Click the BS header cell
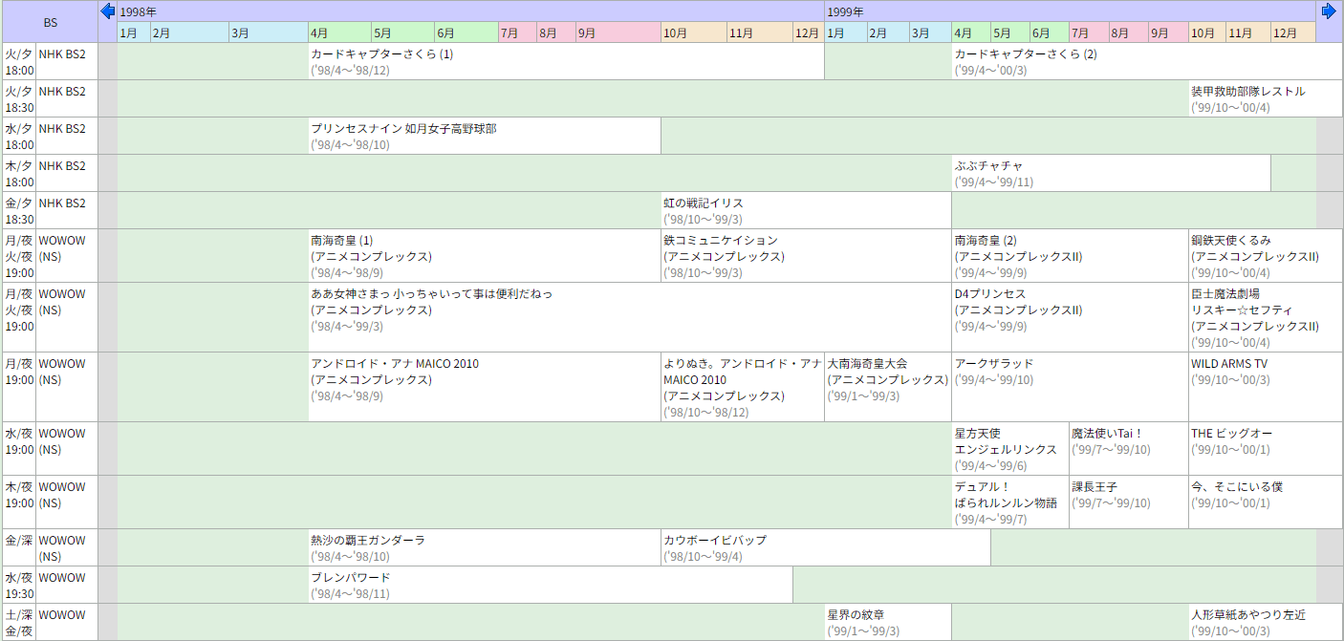This screenshot has width=1344, height=641. 50,22
